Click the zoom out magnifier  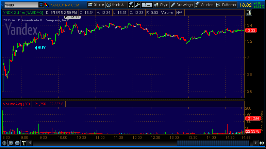(x=17, y=143)
